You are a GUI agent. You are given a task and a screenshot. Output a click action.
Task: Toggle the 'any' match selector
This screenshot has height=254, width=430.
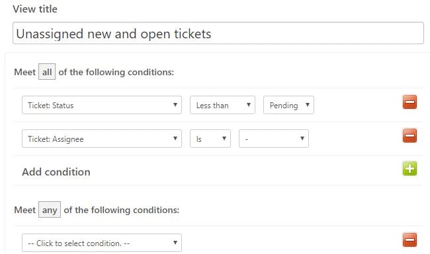pyautogui.click(x=50, y=210)
